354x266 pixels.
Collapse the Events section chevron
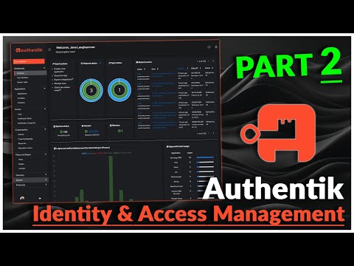point(45,109)
